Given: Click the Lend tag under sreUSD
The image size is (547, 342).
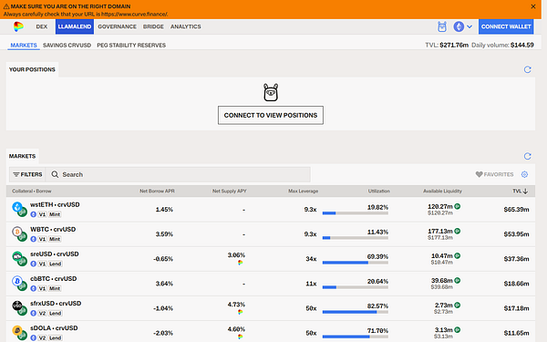Looking at the screenshot, I should click(x=55, y=264).
